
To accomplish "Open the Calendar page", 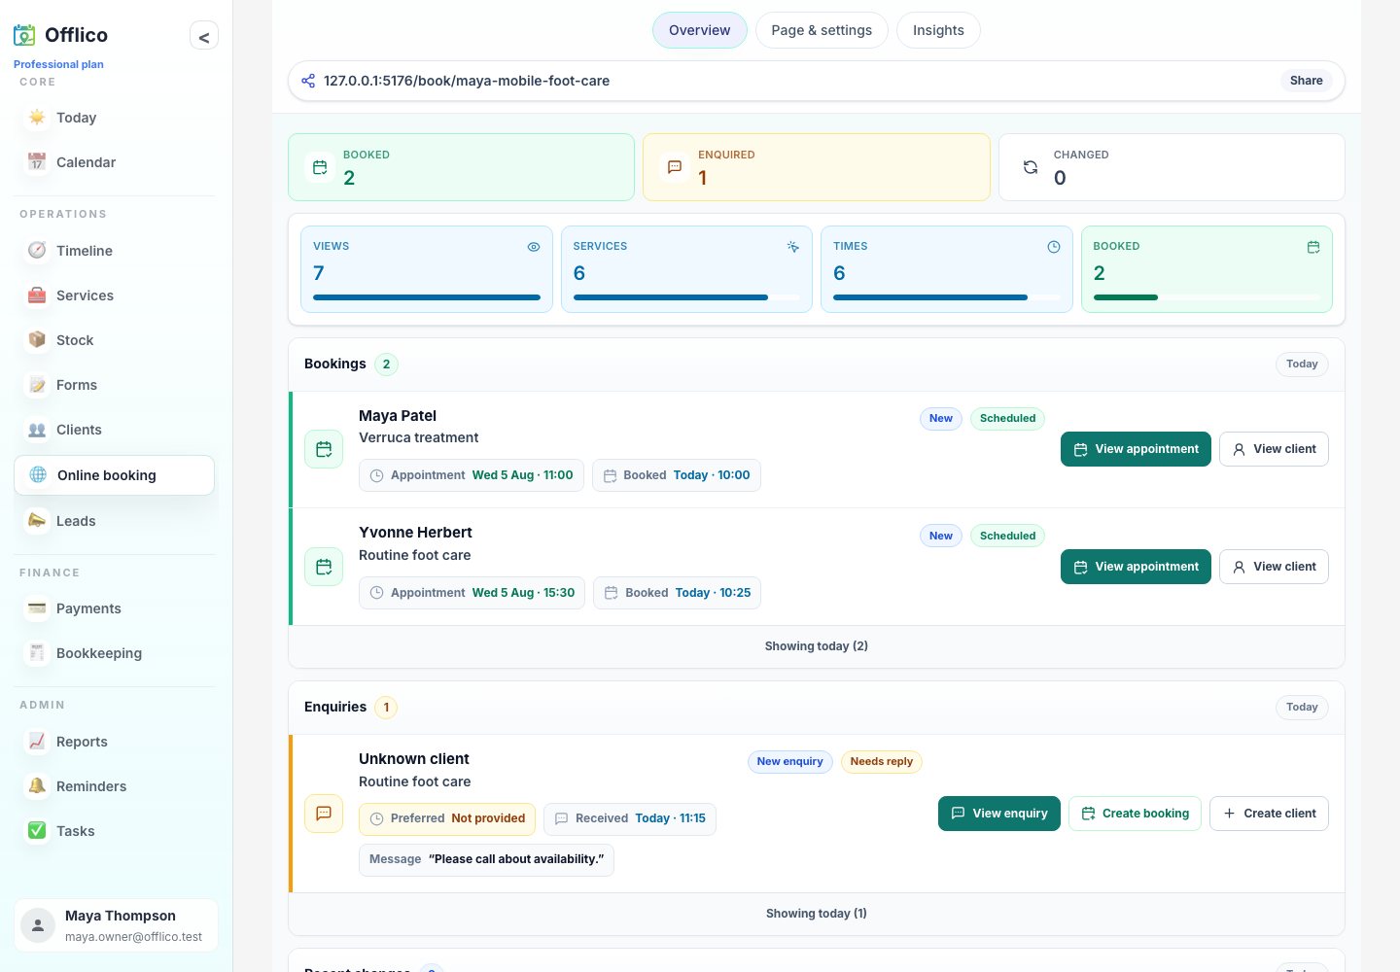I will 114,162.
